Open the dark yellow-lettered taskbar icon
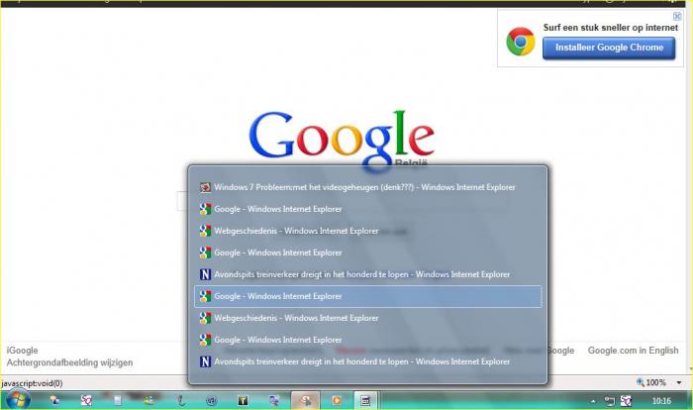Viewport: 693px width, 410px height. [243, 401]
